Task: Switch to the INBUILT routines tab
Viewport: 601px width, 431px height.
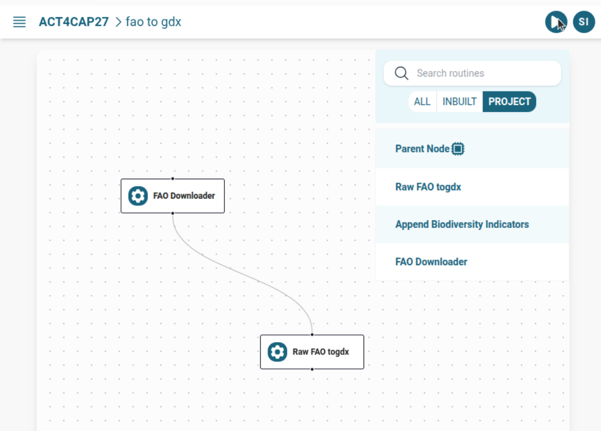Action: pyautogui.click(x=459, y=102)
